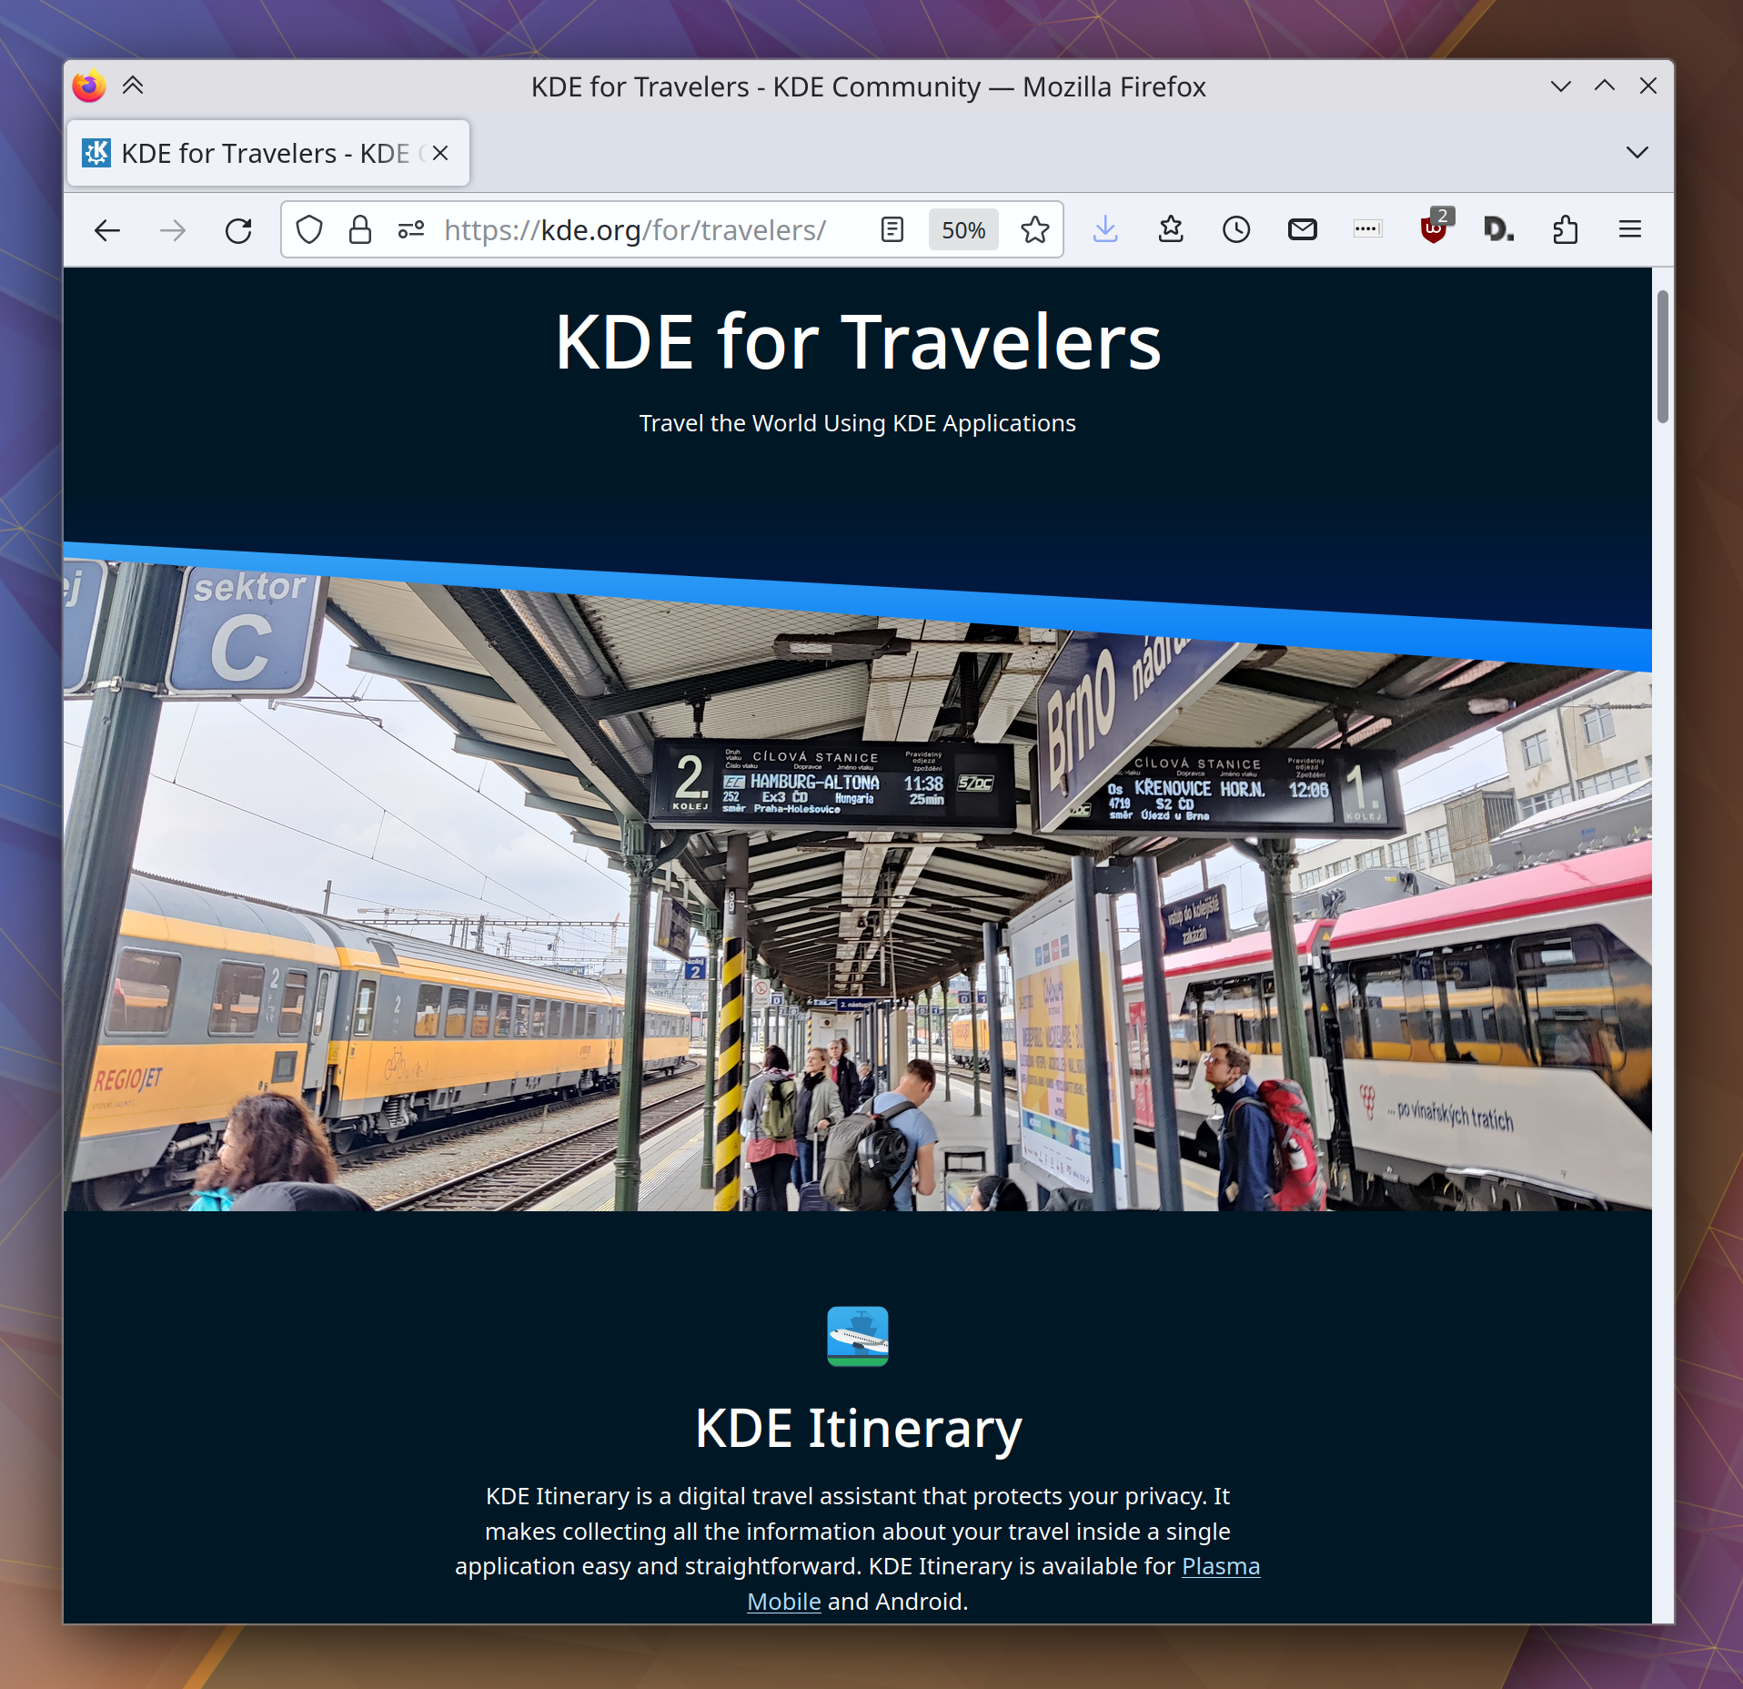Follow the Plasma Mobile link

[x=1220, y=1566]
